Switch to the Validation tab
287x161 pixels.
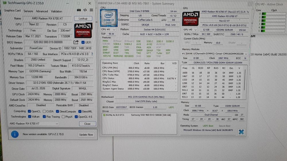click(56, 11)
